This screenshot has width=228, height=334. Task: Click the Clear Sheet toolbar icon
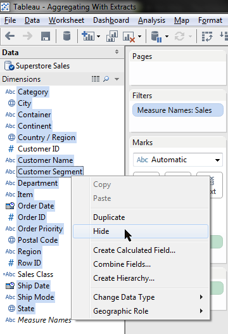click(x=129, y=37)
